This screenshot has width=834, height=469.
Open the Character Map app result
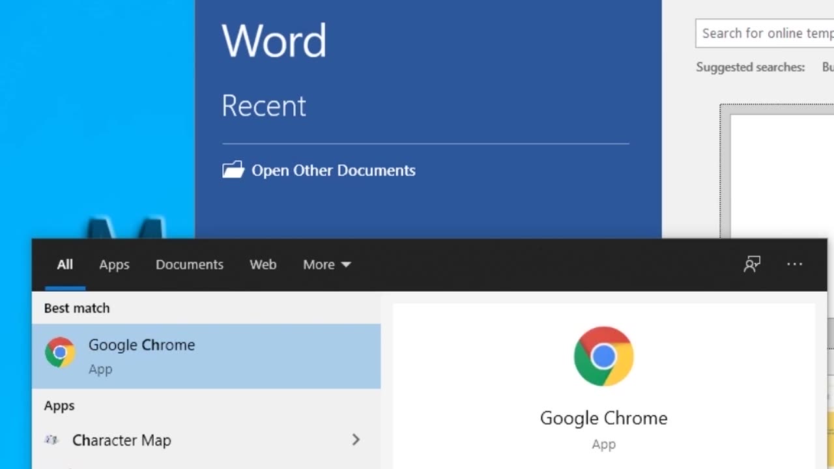(x=206, y=440)
